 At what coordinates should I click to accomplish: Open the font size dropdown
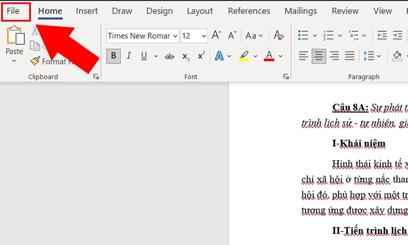coord(204,36)
